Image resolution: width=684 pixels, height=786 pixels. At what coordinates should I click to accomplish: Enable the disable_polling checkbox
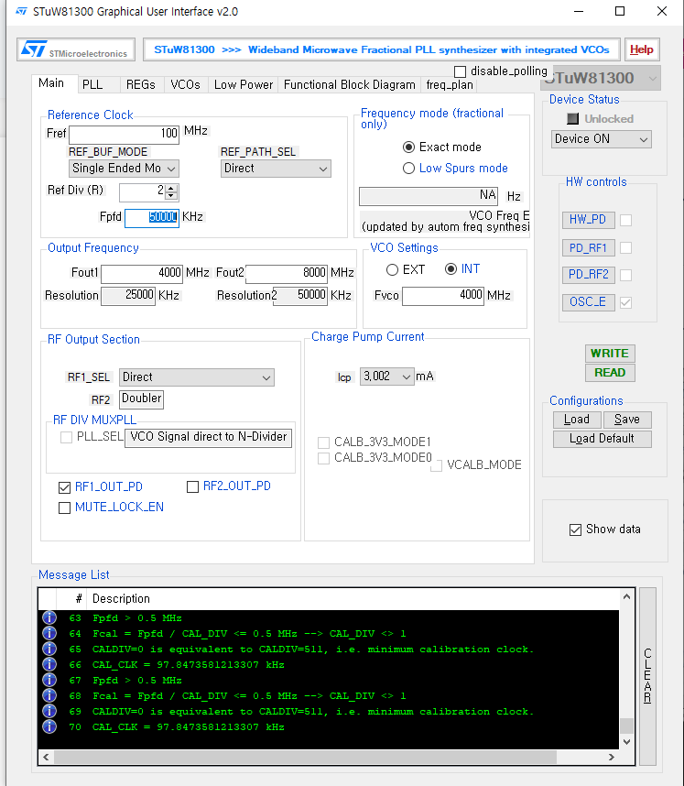pyautogui.click(x=460, y=71)
